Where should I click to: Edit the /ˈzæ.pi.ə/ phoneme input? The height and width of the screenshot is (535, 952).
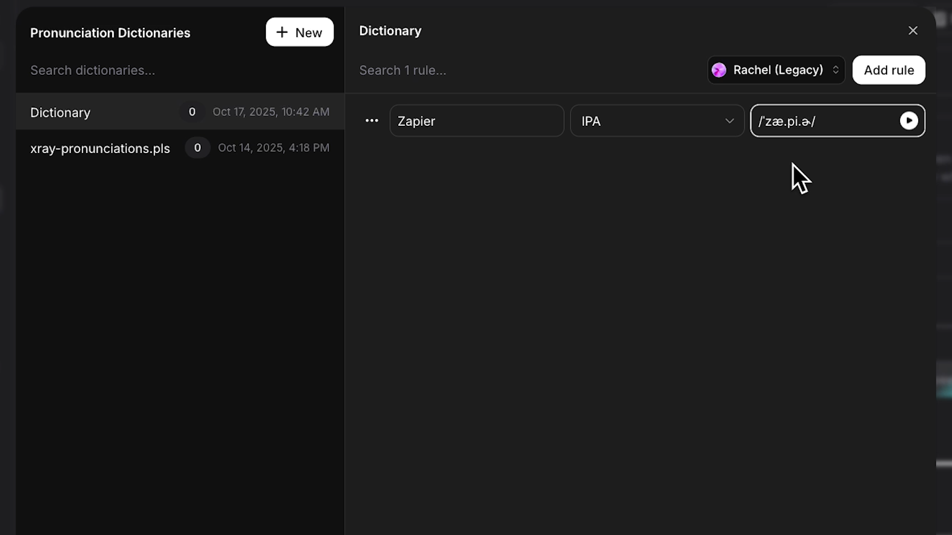pos(818,120)
